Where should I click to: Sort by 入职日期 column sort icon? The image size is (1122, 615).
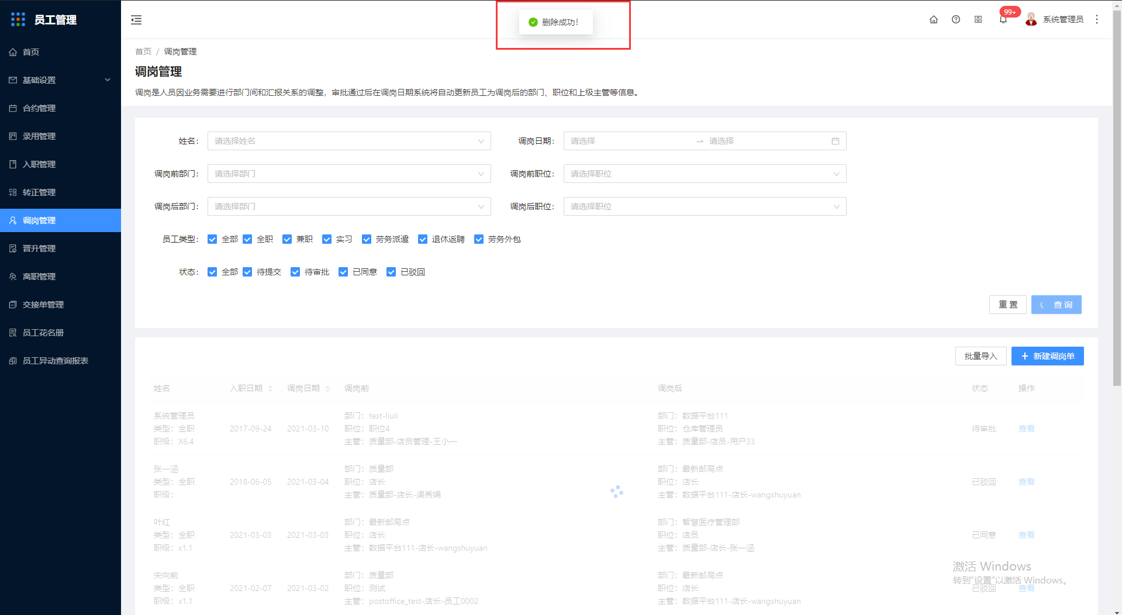[x=270, y=389]
